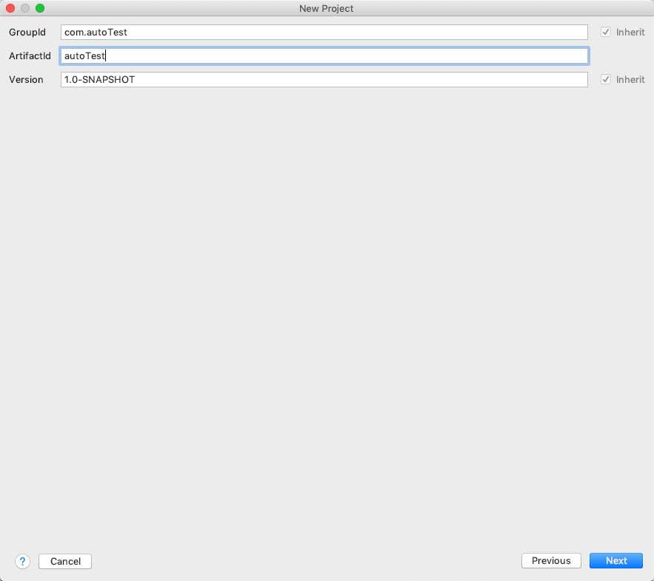Focus the GroupId text field
Screen dimensions: 654x581
(324, 32)
